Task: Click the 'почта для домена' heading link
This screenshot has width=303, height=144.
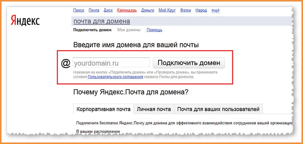Action: pos(102,21)
